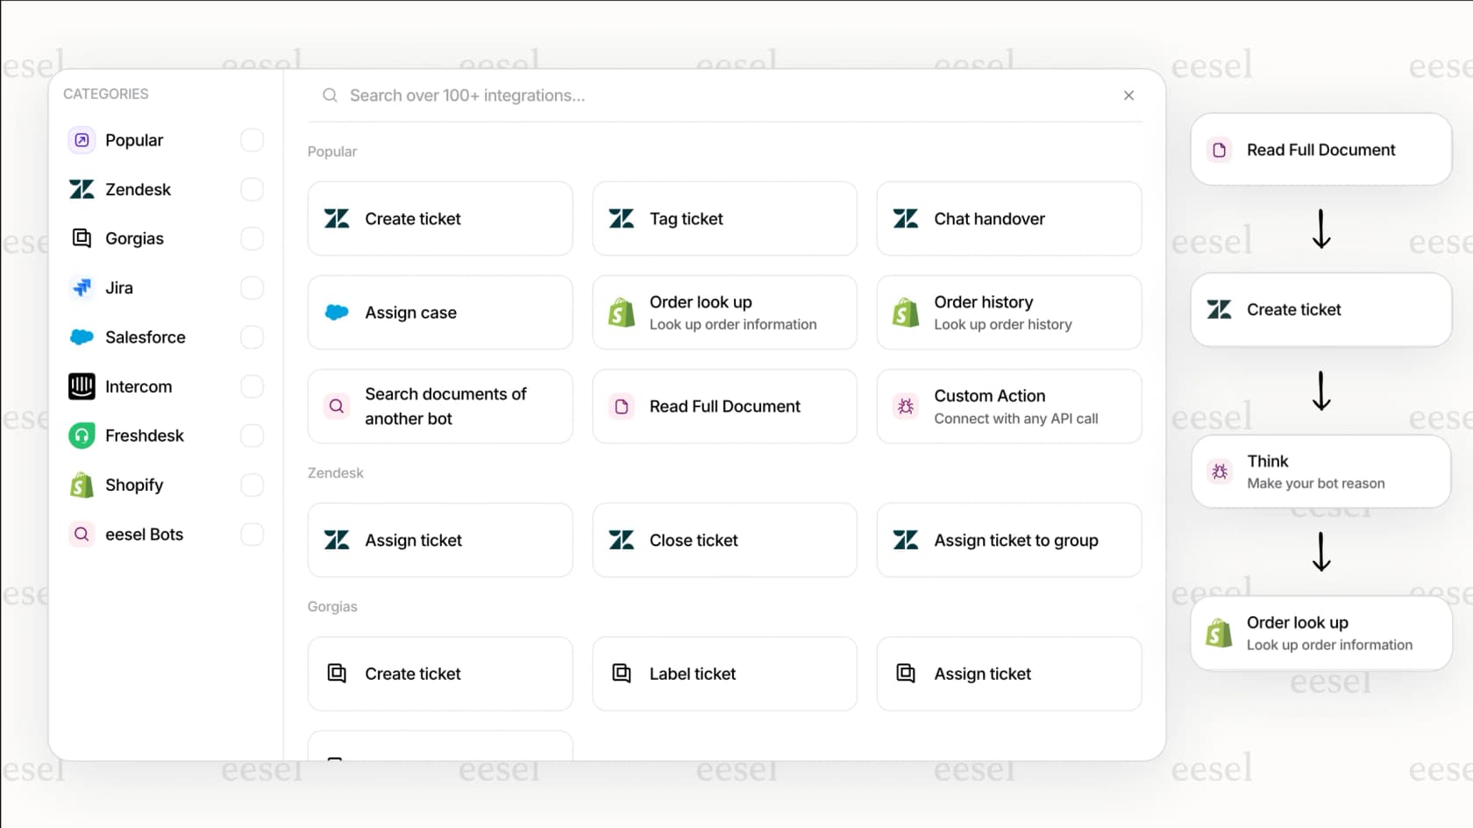Click the Zendesk logo in categories
This screenshot has height=828, width=1473.
[x=82, y=189]
